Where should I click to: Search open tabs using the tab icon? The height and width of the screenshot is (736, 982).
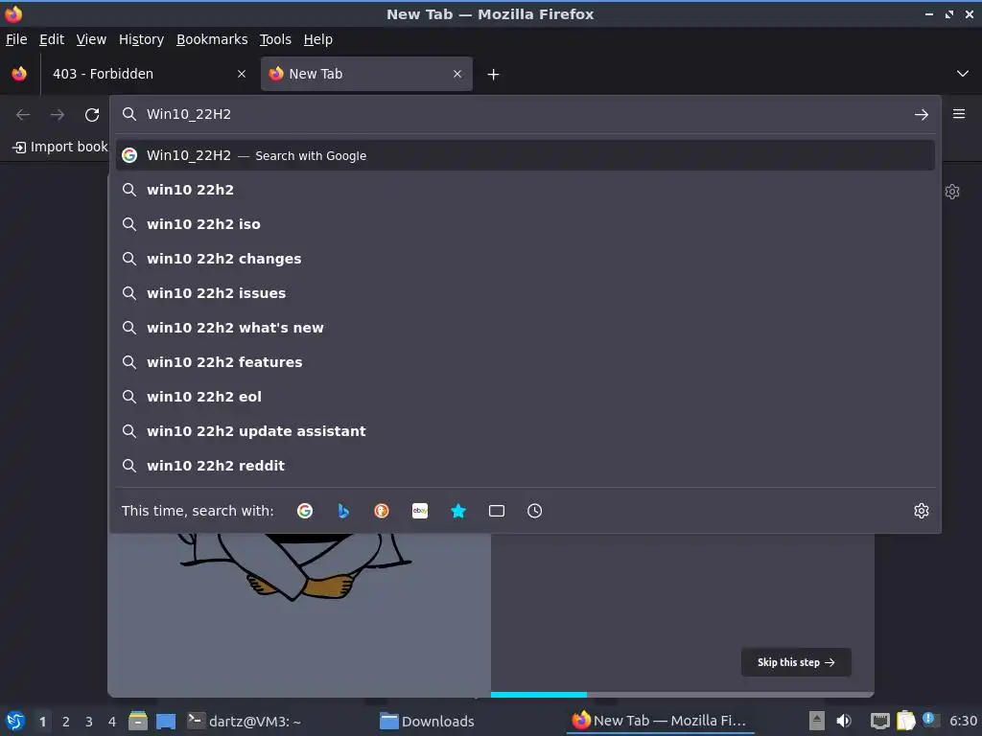[x=497, y=511]
